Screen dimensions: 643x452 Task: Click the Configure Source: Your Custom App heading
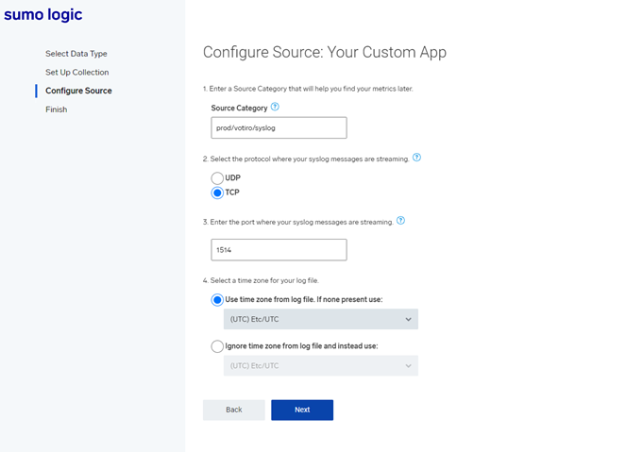point(325,53)
